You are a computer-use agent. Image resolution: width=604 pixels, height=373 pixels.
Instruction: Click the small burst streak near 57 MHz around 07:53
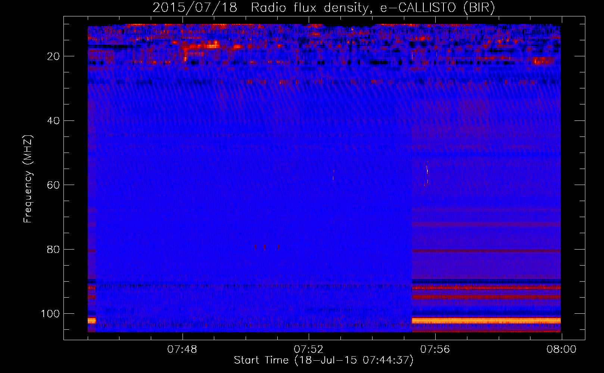[333, 174]
